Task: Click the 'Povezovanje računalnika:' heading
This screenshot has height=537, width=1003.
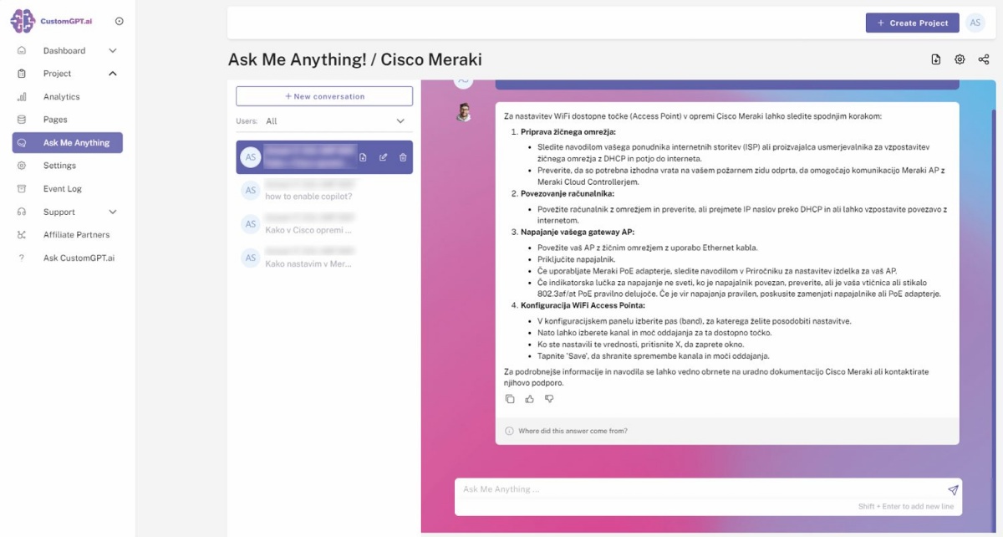Action: 568,193
